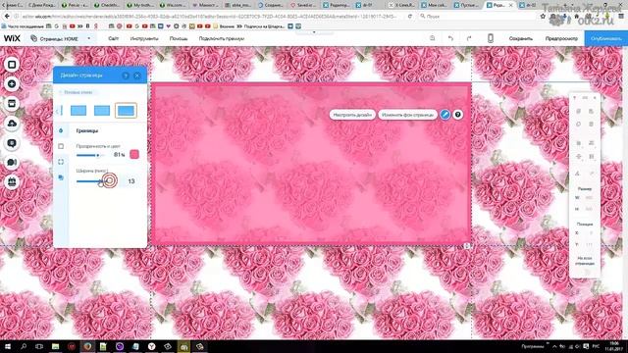This screenshot has width=628, height=353.
Task: Open the Помощь menu
Action: coord(179,39)
